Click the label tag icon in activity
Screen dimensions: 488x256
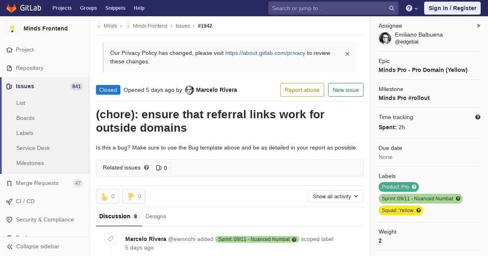pos(111,239)
